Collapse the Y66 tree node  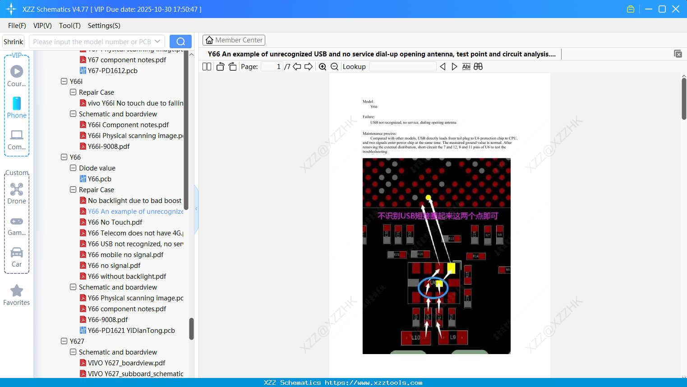click(64, 157)
